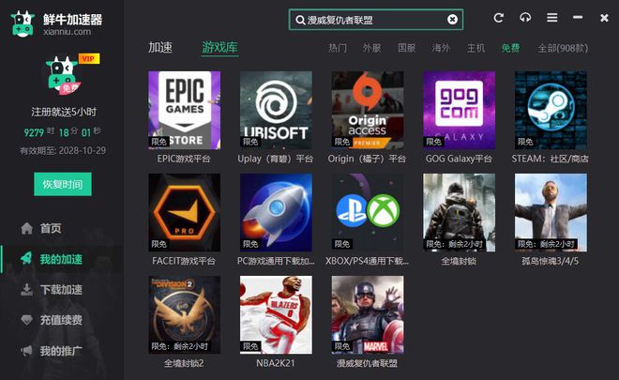
Task: Click the 有效期至: 2028-10-29 text
Action: coord(63,150)
